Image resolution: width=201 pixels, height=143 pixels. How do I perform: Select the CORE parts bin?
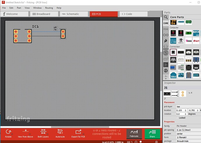(166, 23)
